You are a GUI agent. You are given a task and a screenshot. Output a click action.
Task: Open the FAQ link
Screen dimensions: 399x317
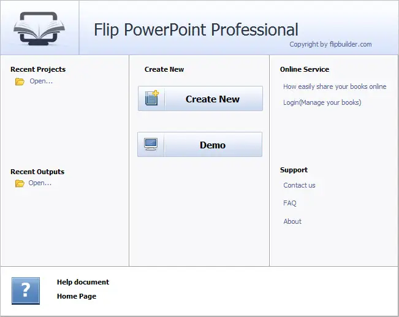tap(289, 203)
